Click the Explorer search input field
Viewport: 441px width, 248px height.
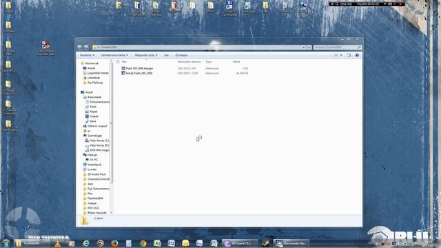[x=337, y=48]
